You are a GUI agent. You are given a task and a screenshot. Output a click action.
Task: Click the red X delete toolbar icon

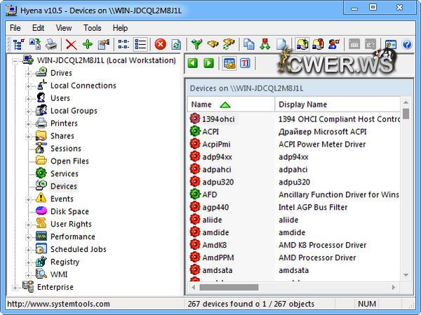71,45
